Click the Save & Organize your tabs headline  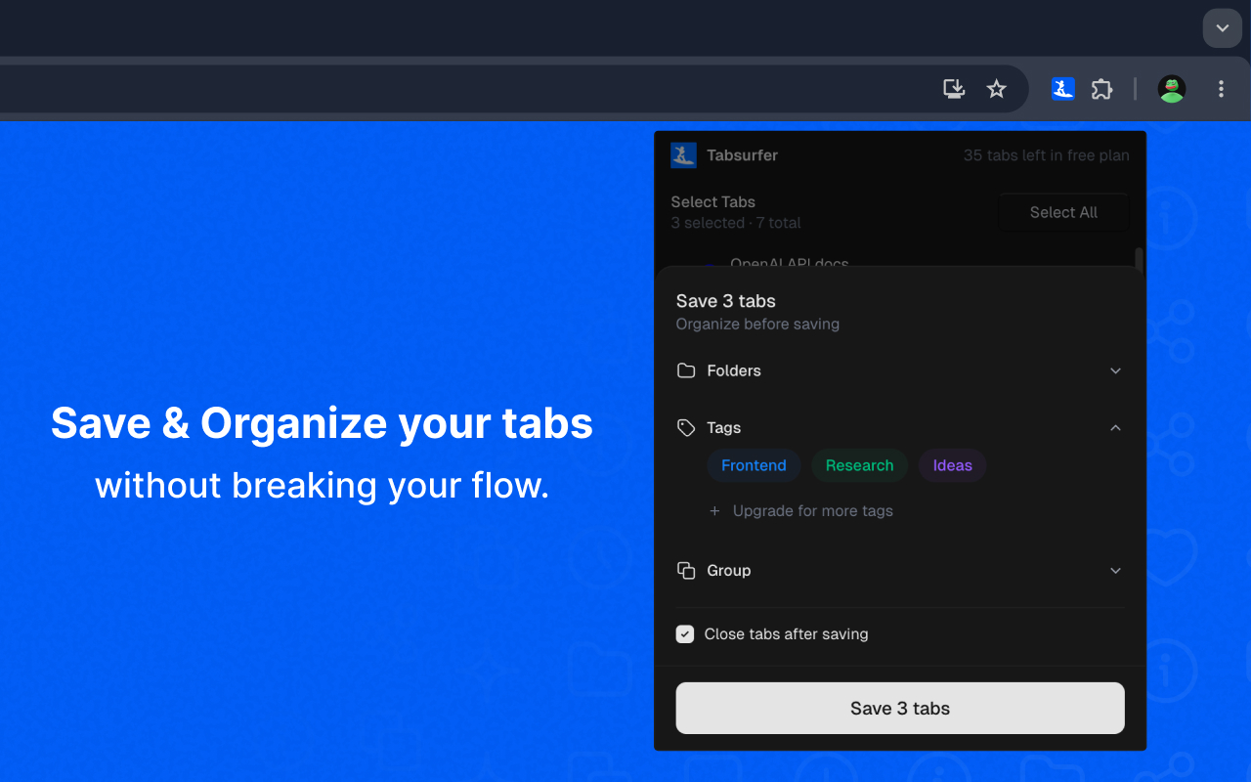coord(322,423)
